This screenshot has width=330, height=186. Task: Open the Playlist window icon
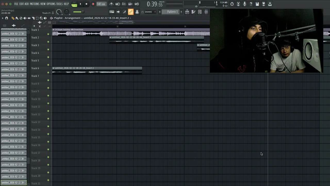pos(187,12)
